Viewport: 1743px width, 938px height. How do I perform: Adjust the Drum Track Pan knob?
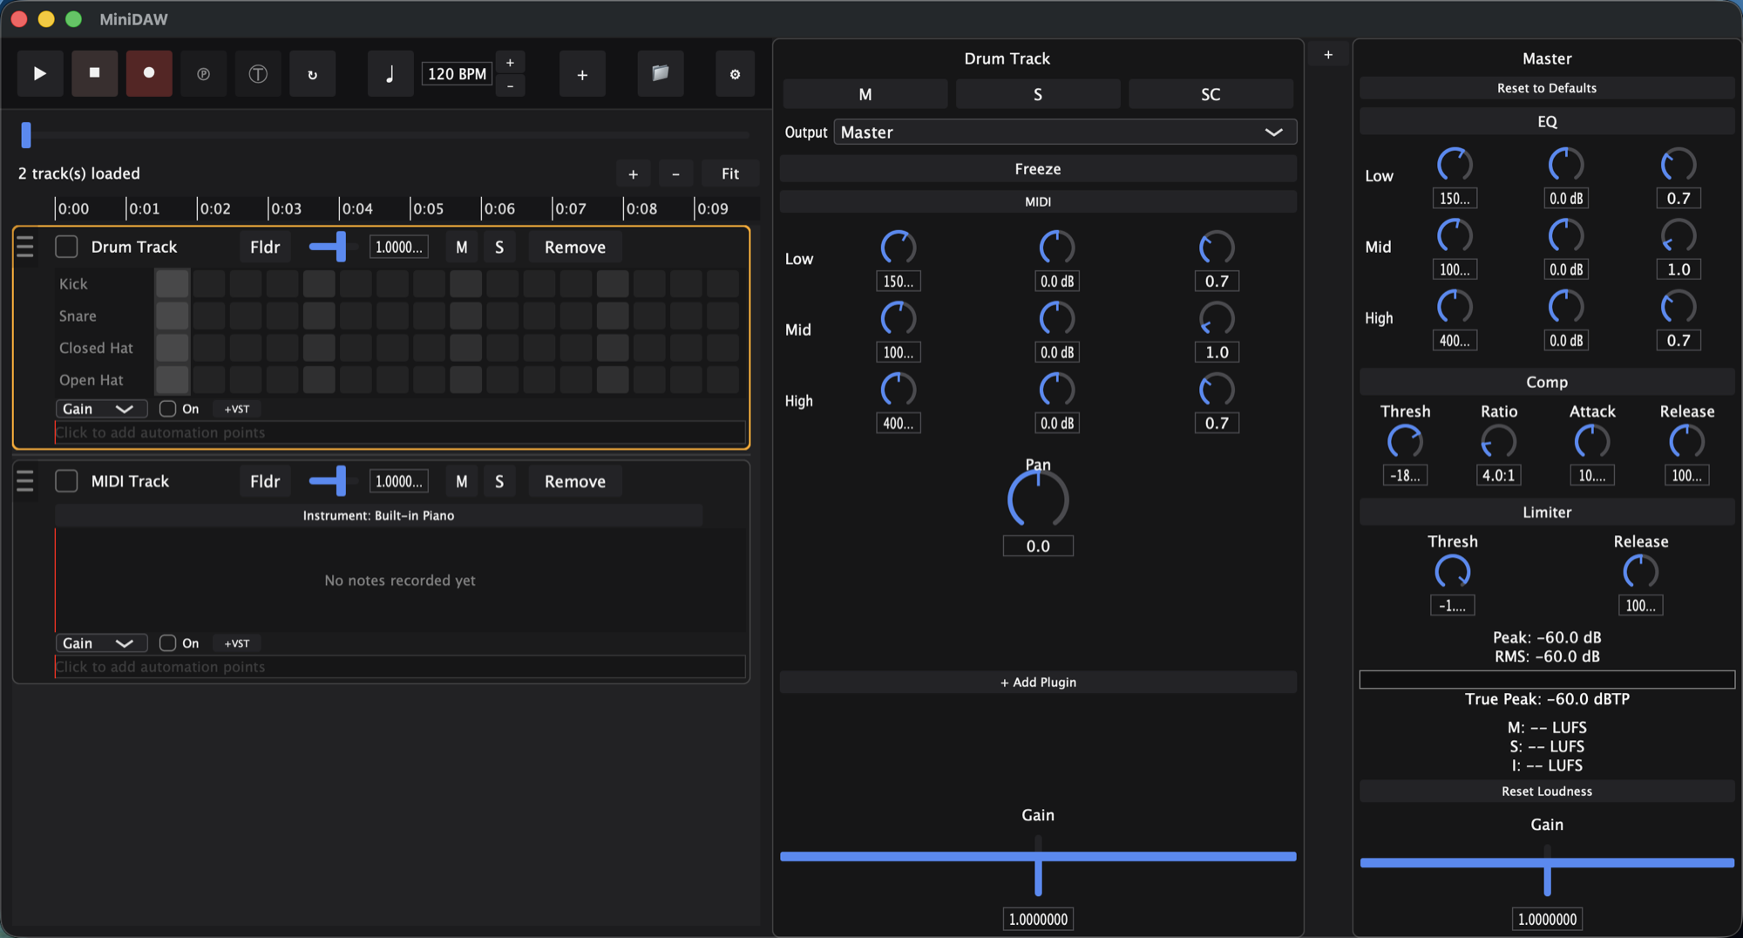point(1038,500)
